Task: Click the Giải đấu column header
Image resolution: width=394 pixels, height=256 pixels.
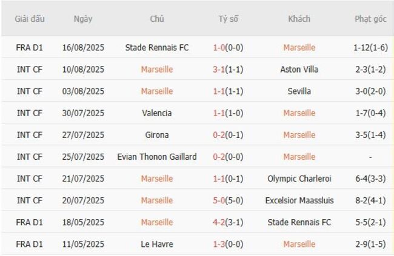Action: click(30, 19)
